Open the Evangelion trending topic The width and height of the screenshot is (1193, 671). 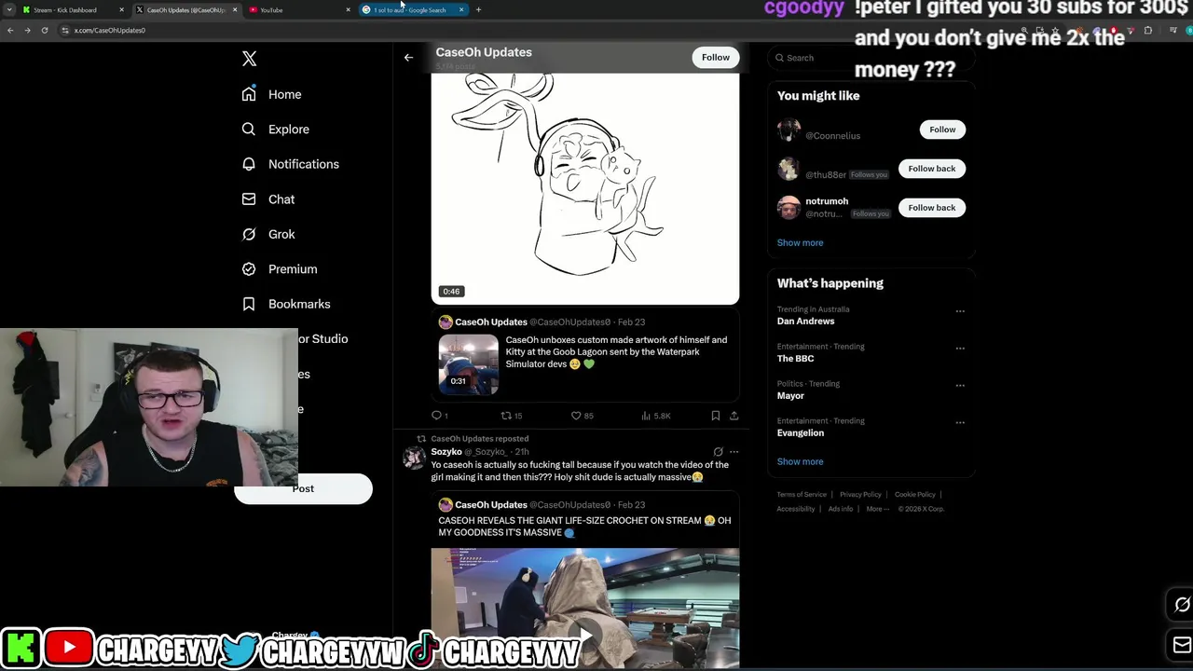[x=800, y=433]
